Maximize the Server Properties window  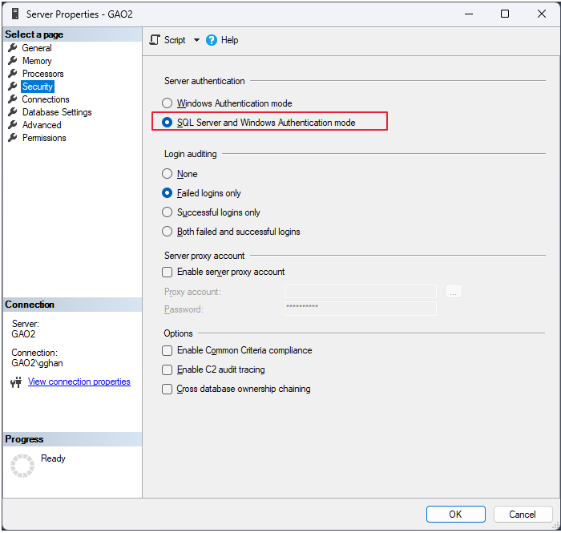tap(505, 14)
